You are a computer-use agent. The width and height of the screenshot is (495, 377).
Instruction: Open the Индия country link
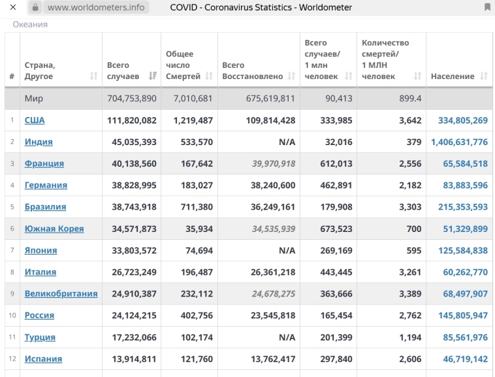point(39,142)
